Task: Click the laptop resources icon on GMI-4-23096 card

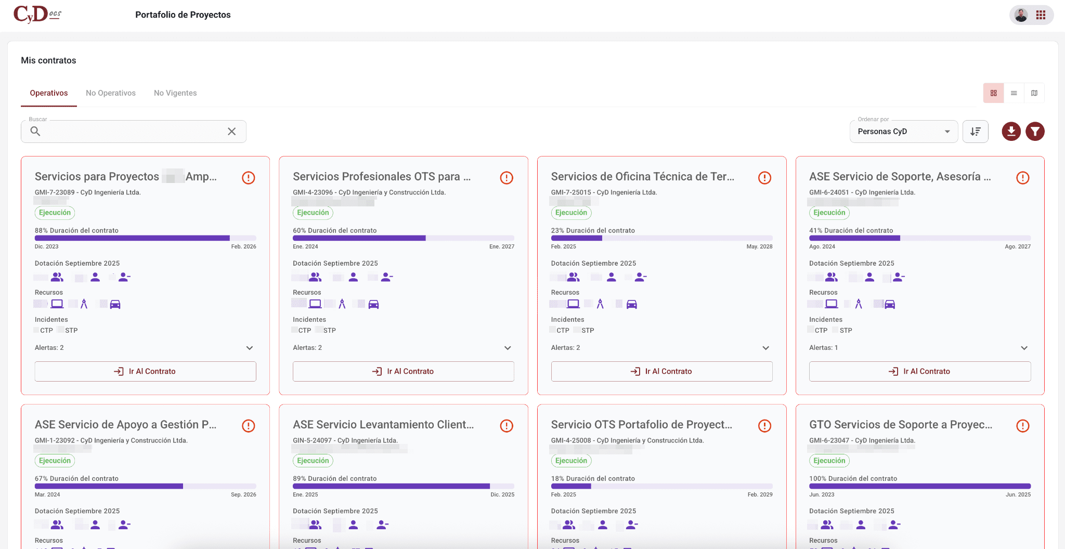Action: [315, 304]
